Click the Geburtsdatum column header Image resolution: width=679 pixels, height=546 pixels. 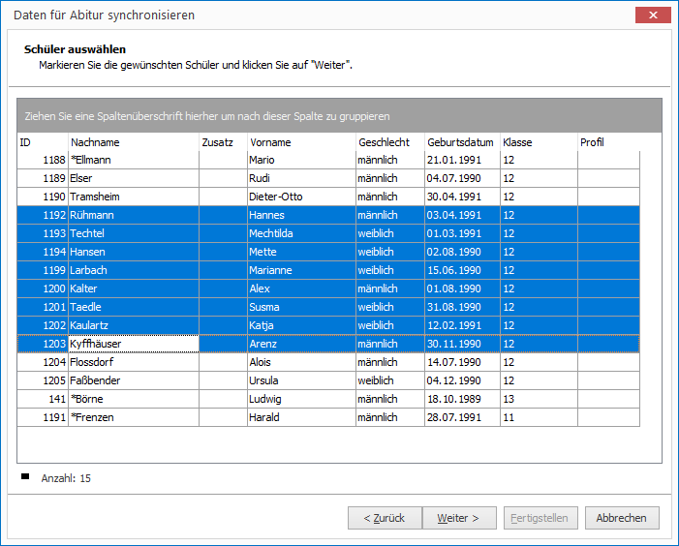pos(462,142)
